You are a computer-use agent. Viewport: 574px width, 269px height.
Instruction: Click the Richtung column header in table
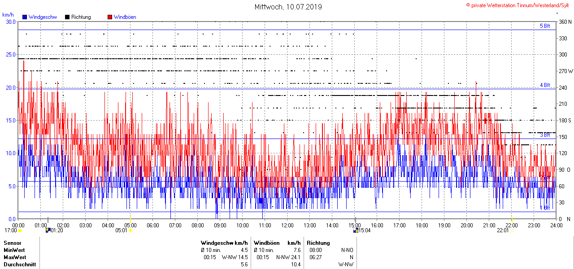(318, 243)
